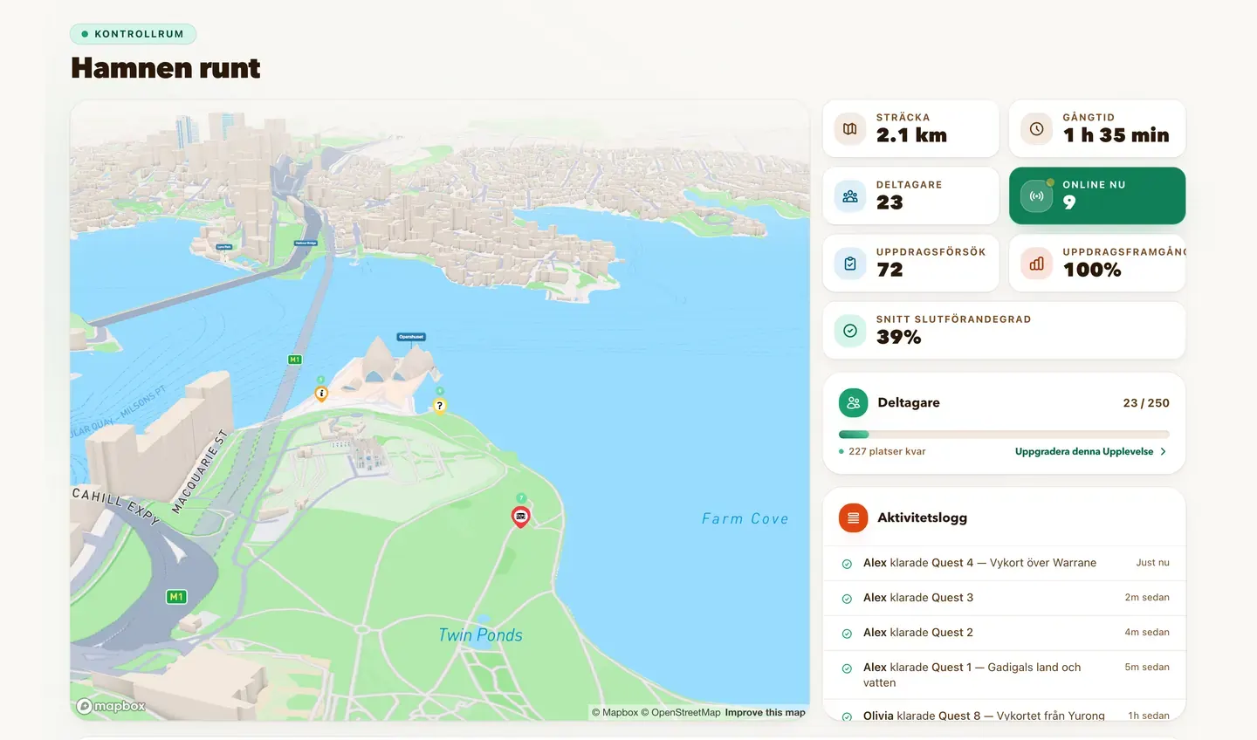Click the Deltagare stat people icon

[x=850, y=196]
